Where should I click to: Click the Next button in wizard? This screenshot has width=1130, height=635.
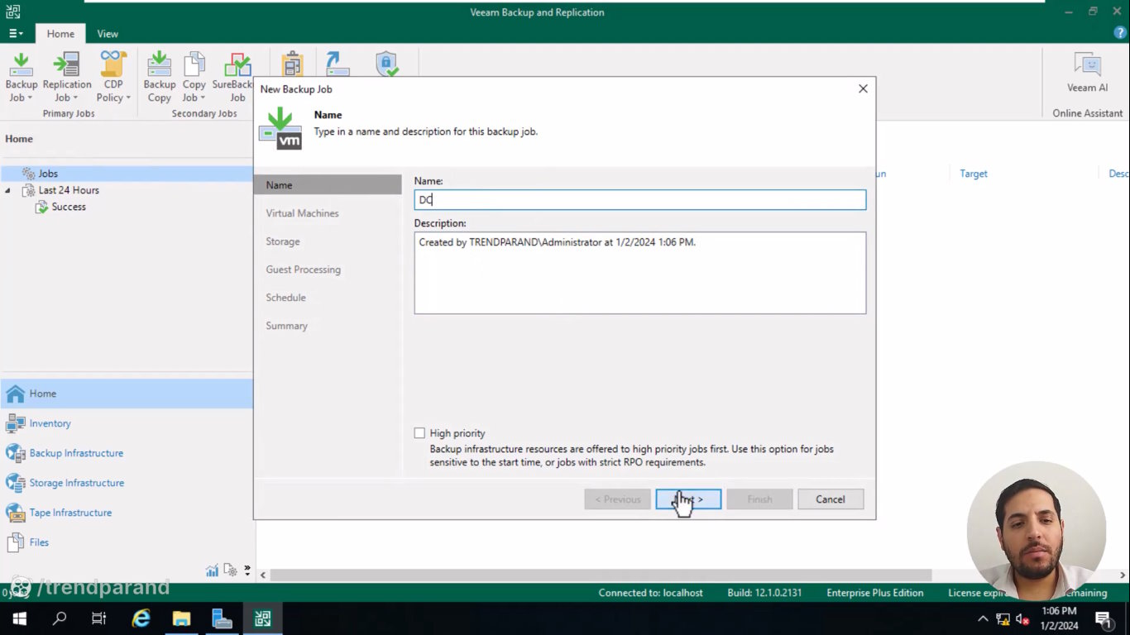click(688, 499)
